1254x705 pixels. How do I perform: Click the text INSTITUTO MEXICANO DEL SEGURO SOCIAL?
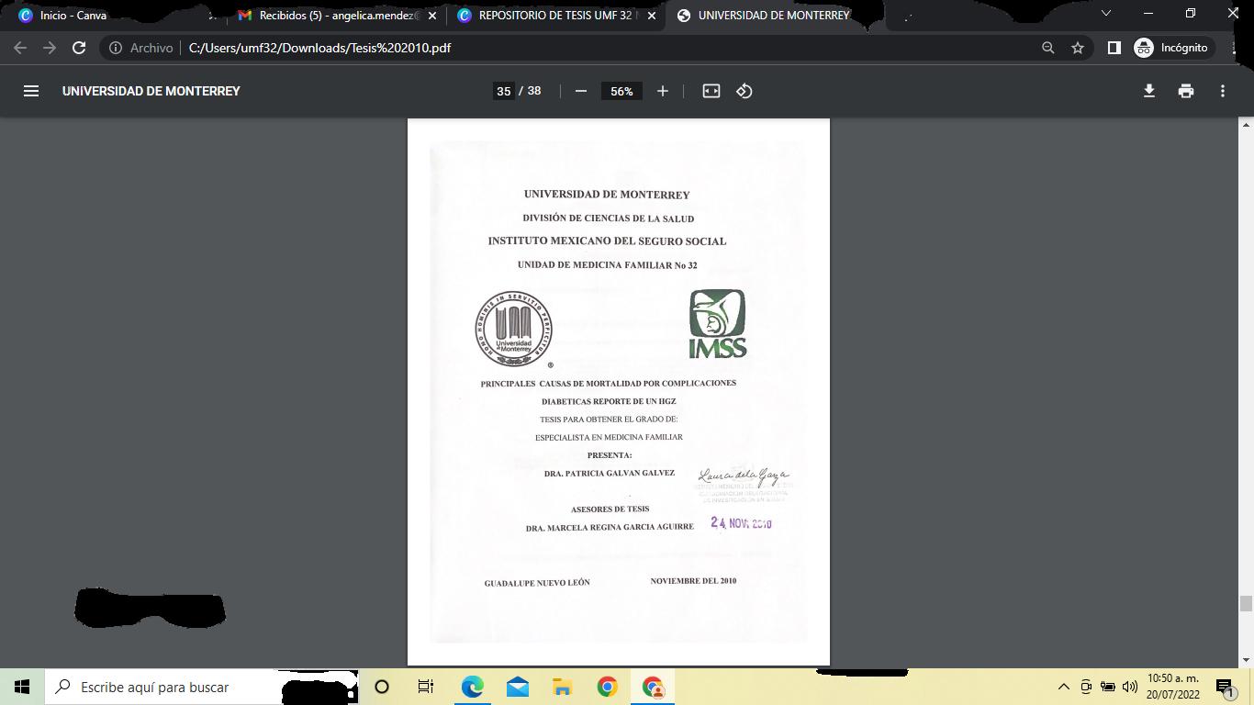point(607,241)
